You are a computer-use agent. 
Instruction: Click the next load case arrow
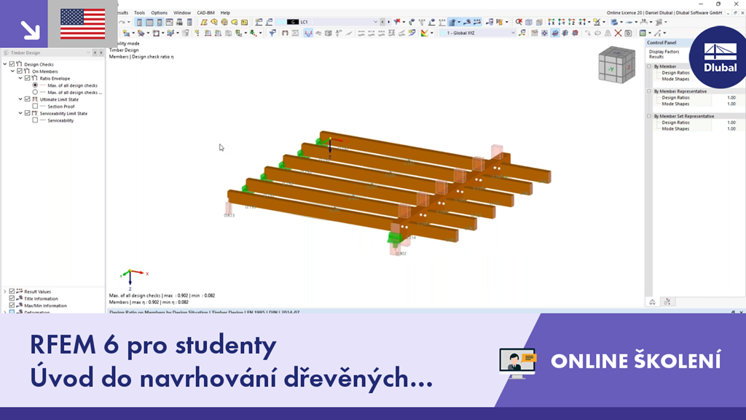389,22
